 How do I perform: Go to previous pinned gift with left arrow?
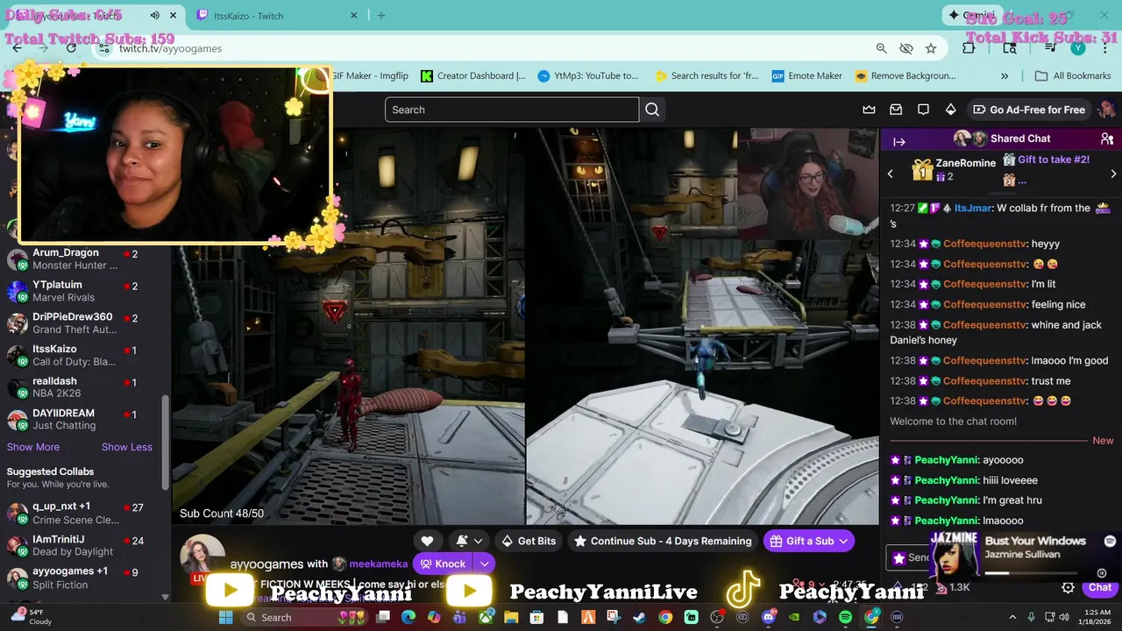pyautogui.click(x=891, y=174)
